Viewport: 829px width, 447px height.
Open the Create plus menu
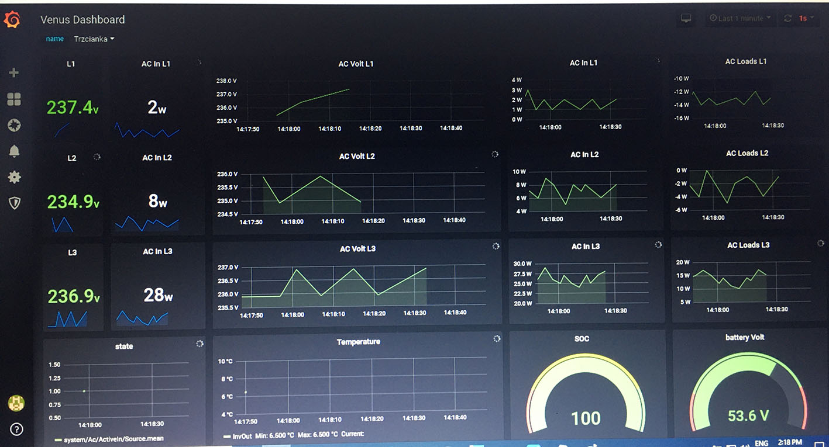[x=14, y=72]
